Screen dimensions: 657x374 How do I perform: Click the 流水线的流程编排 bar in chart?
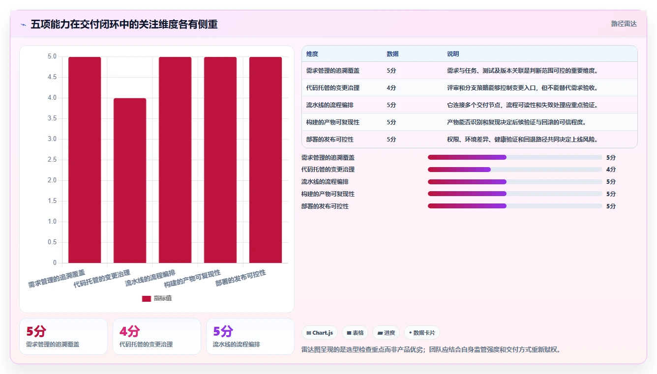(x=175, y=160)
